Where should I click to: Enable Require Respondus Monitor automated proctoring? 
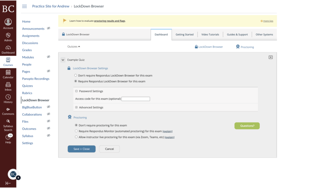pyautogui.click(x=76, y=131)
